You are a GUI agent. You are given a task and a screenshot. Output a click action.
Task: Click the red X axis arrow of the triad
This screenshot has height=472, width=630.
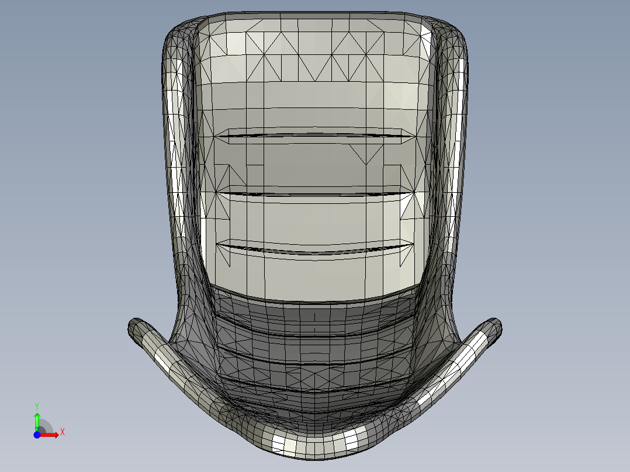(50, 435)
